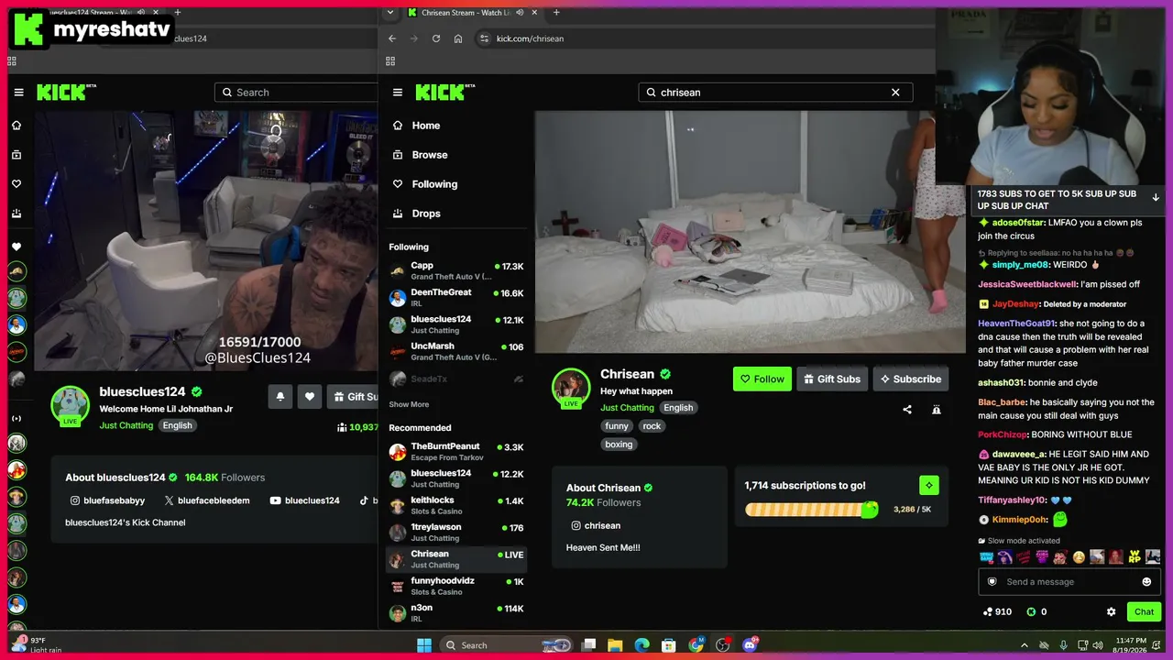Image resolution: width=1173 pixels, height=660 pixels.
Task: Open Windows Start menu
Action: pyautogui.click(x=424, y=645)
